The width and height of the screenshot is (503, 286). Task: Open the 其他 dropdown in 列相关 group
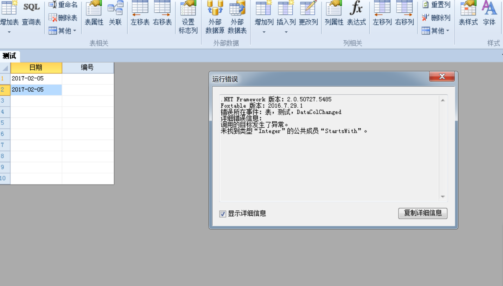(x=436, y=31)
